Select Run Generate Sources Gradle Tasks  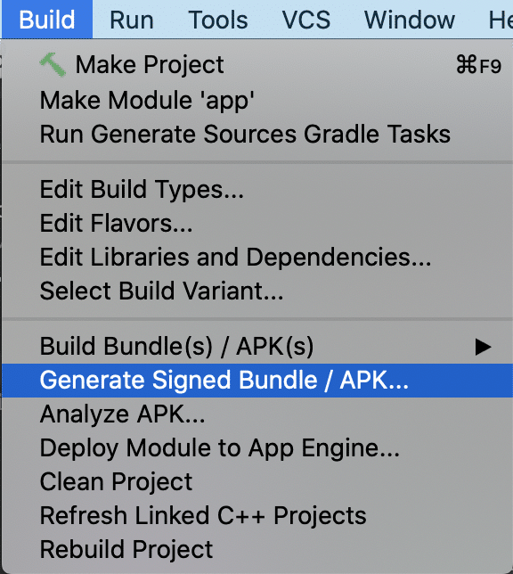(257, 134)
